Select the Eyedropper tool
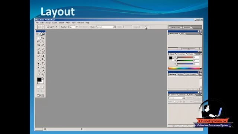The height and width of the screenshot is (134, 238). tap(43, 71)
